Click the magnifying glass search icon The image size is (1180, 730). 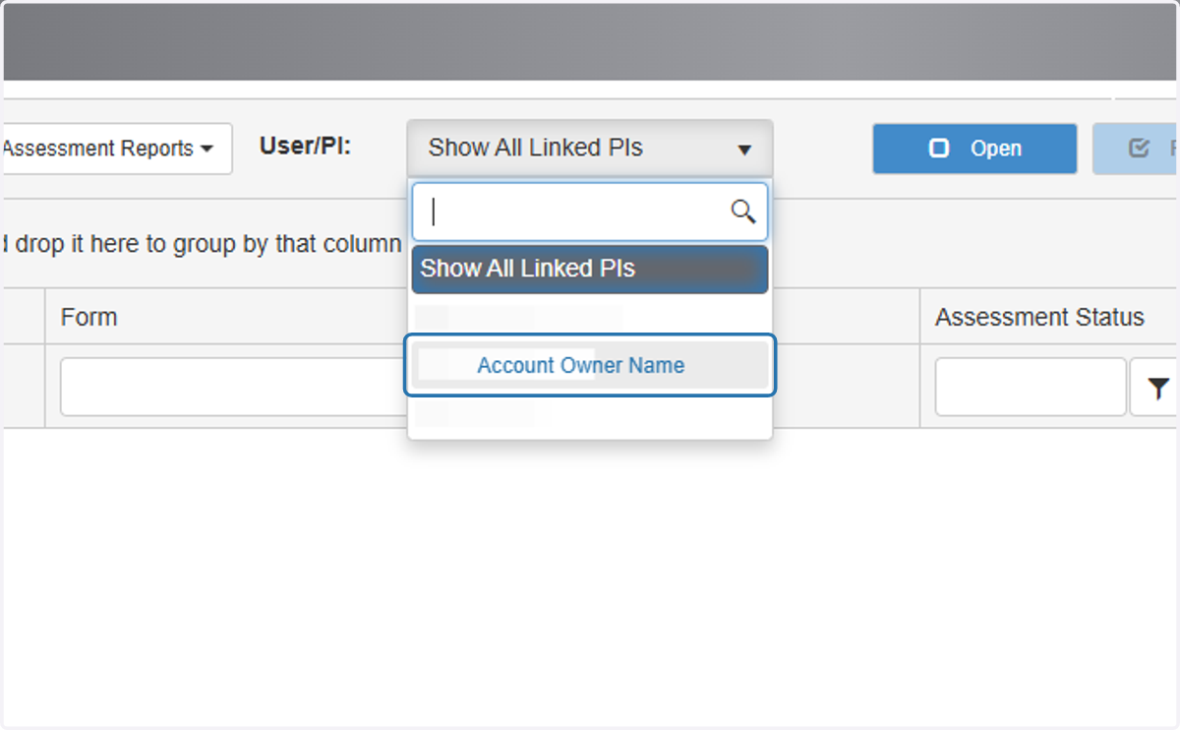pos(743,211)
